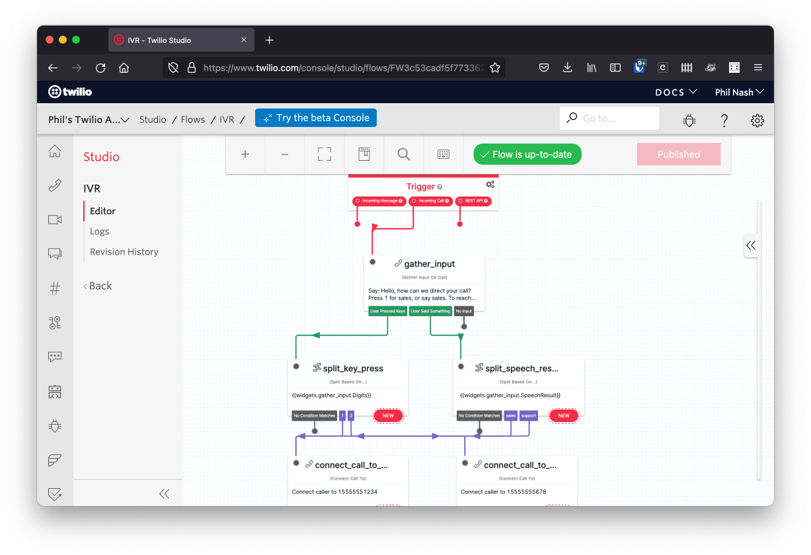
Task: Fit the flow to the screen
Action: (x=325, y=154)
